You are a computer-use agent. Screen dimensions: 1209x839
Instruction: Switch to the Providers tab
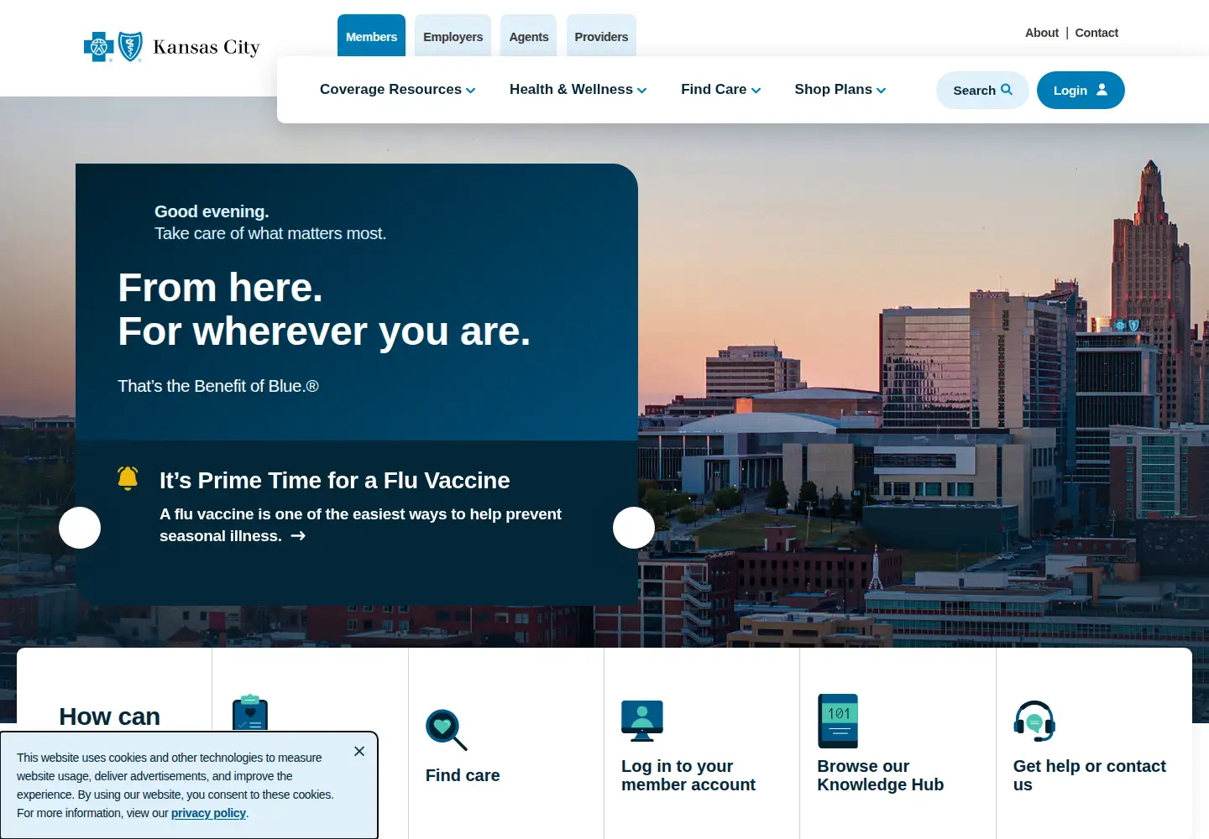[601, 36]
